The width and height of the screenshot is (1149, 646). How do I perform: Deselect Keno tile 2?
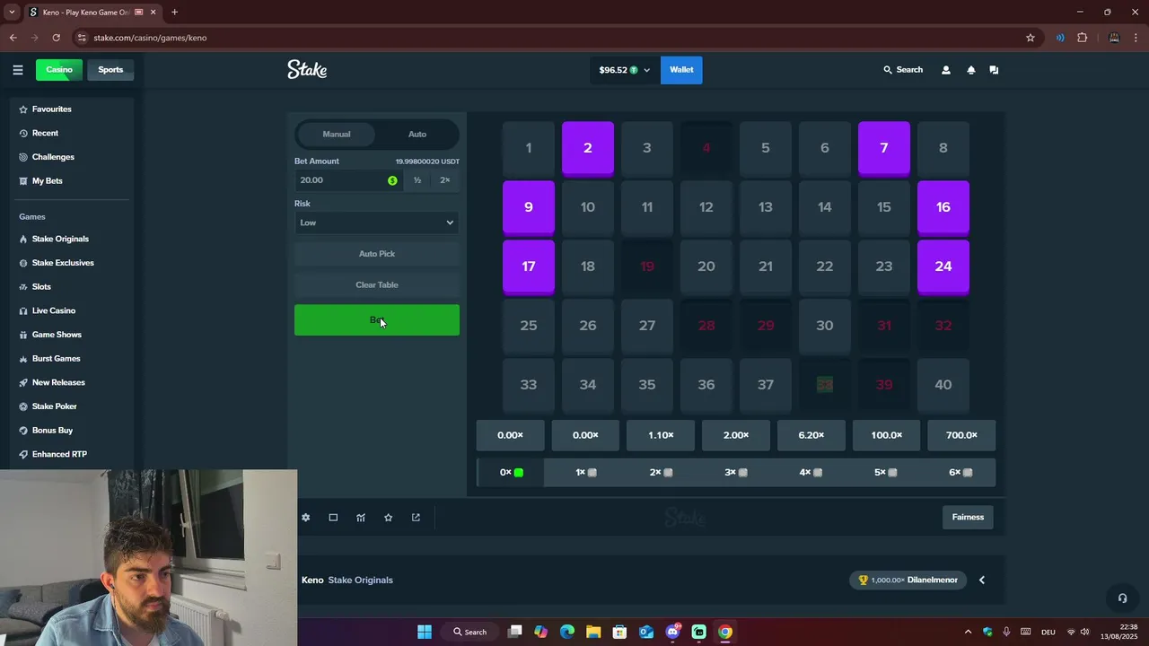point(588,148)
